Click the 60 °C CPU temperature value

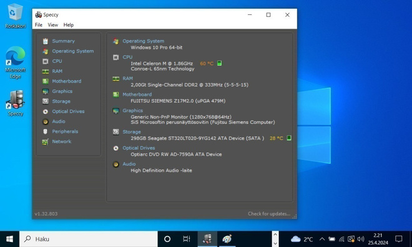(x=207, y=64)
